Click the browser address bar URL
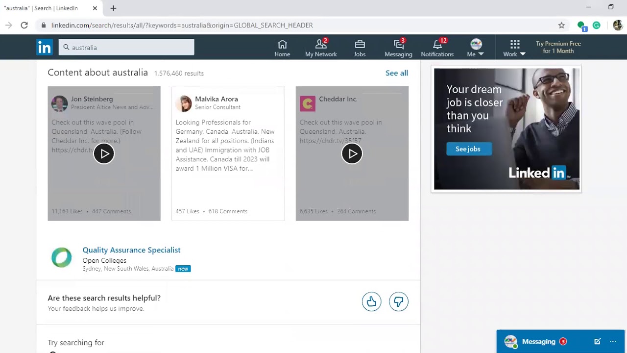 [182, 25]
